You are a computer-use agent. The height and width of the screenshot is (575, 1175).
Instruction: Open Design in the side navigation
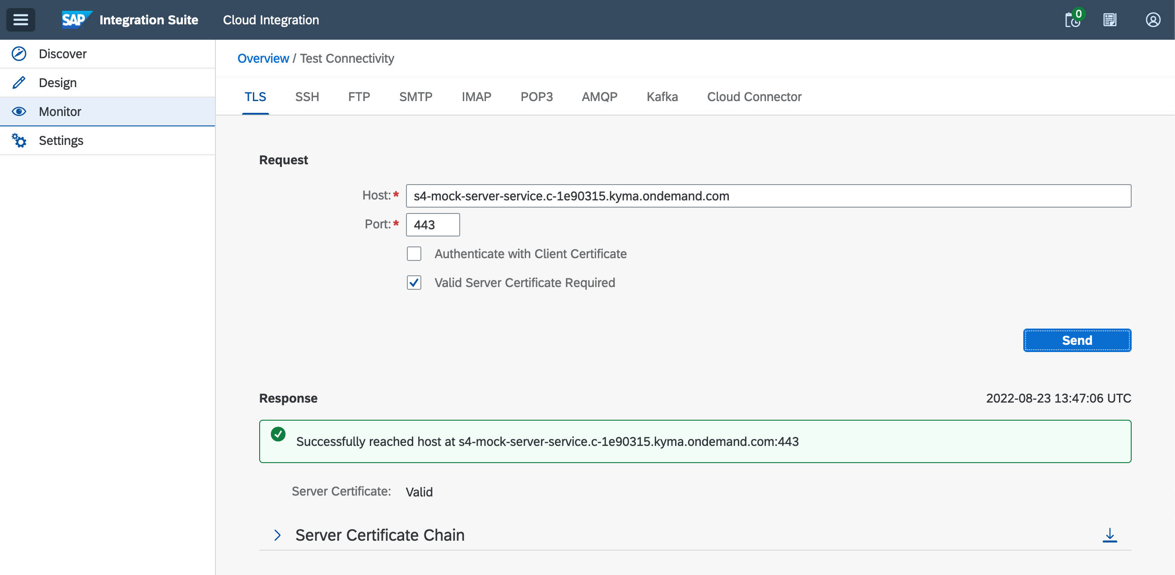click(x=107, y=83)
